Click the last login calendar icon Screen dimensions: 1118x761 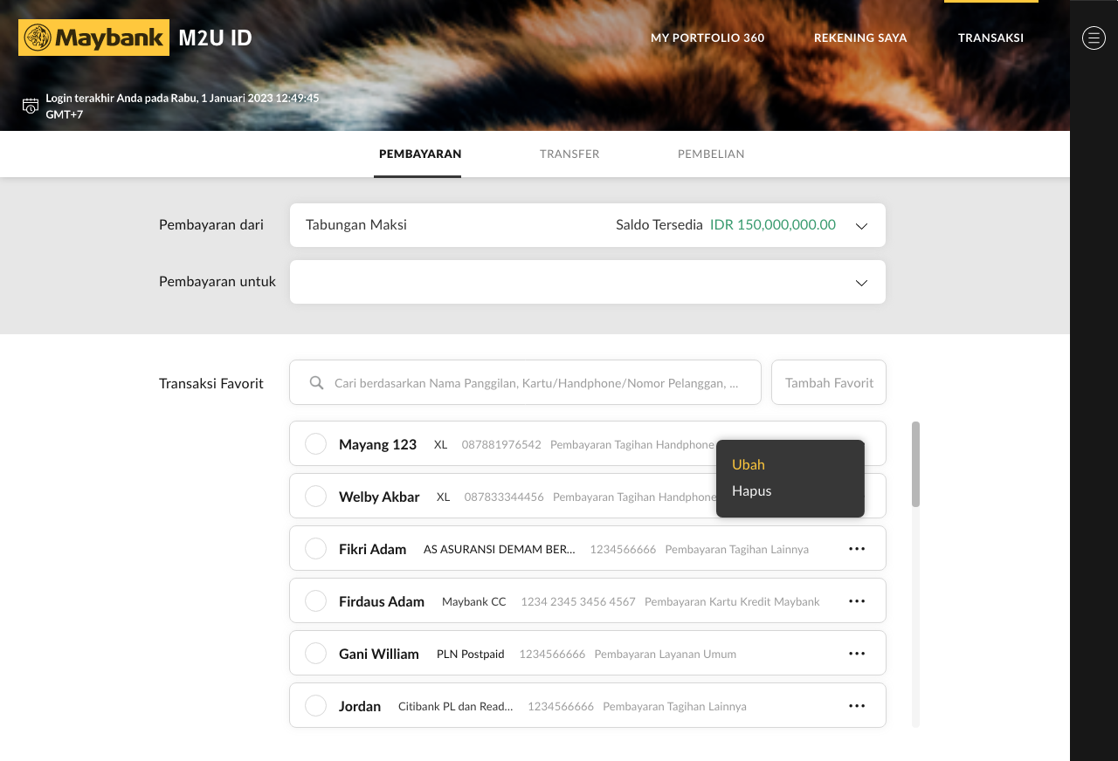pyautogui.click(x=31, y=106)
